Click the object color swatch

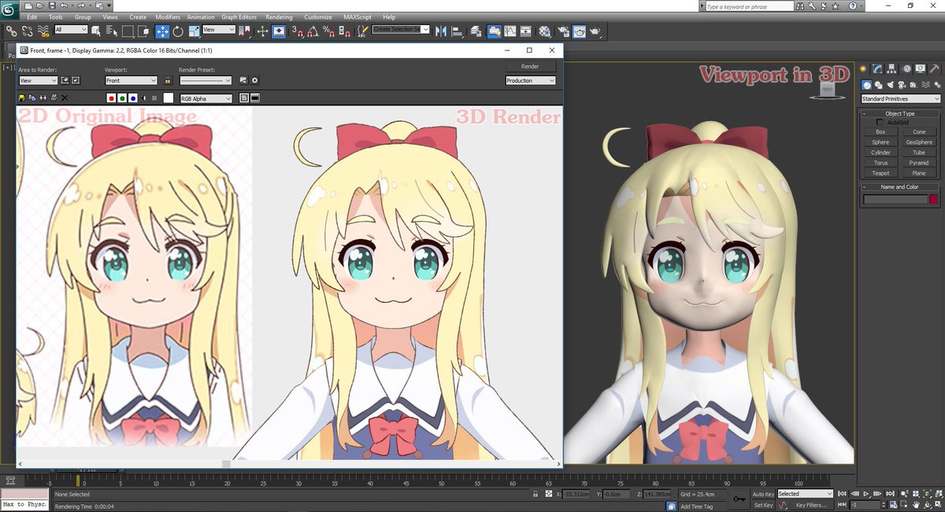(933, 200)
